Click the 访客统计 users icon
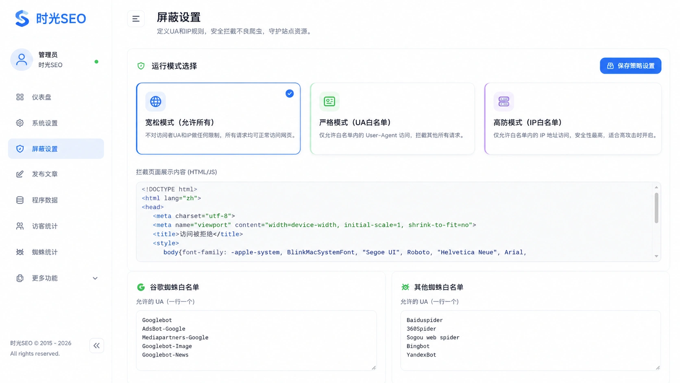 [20, 226]
